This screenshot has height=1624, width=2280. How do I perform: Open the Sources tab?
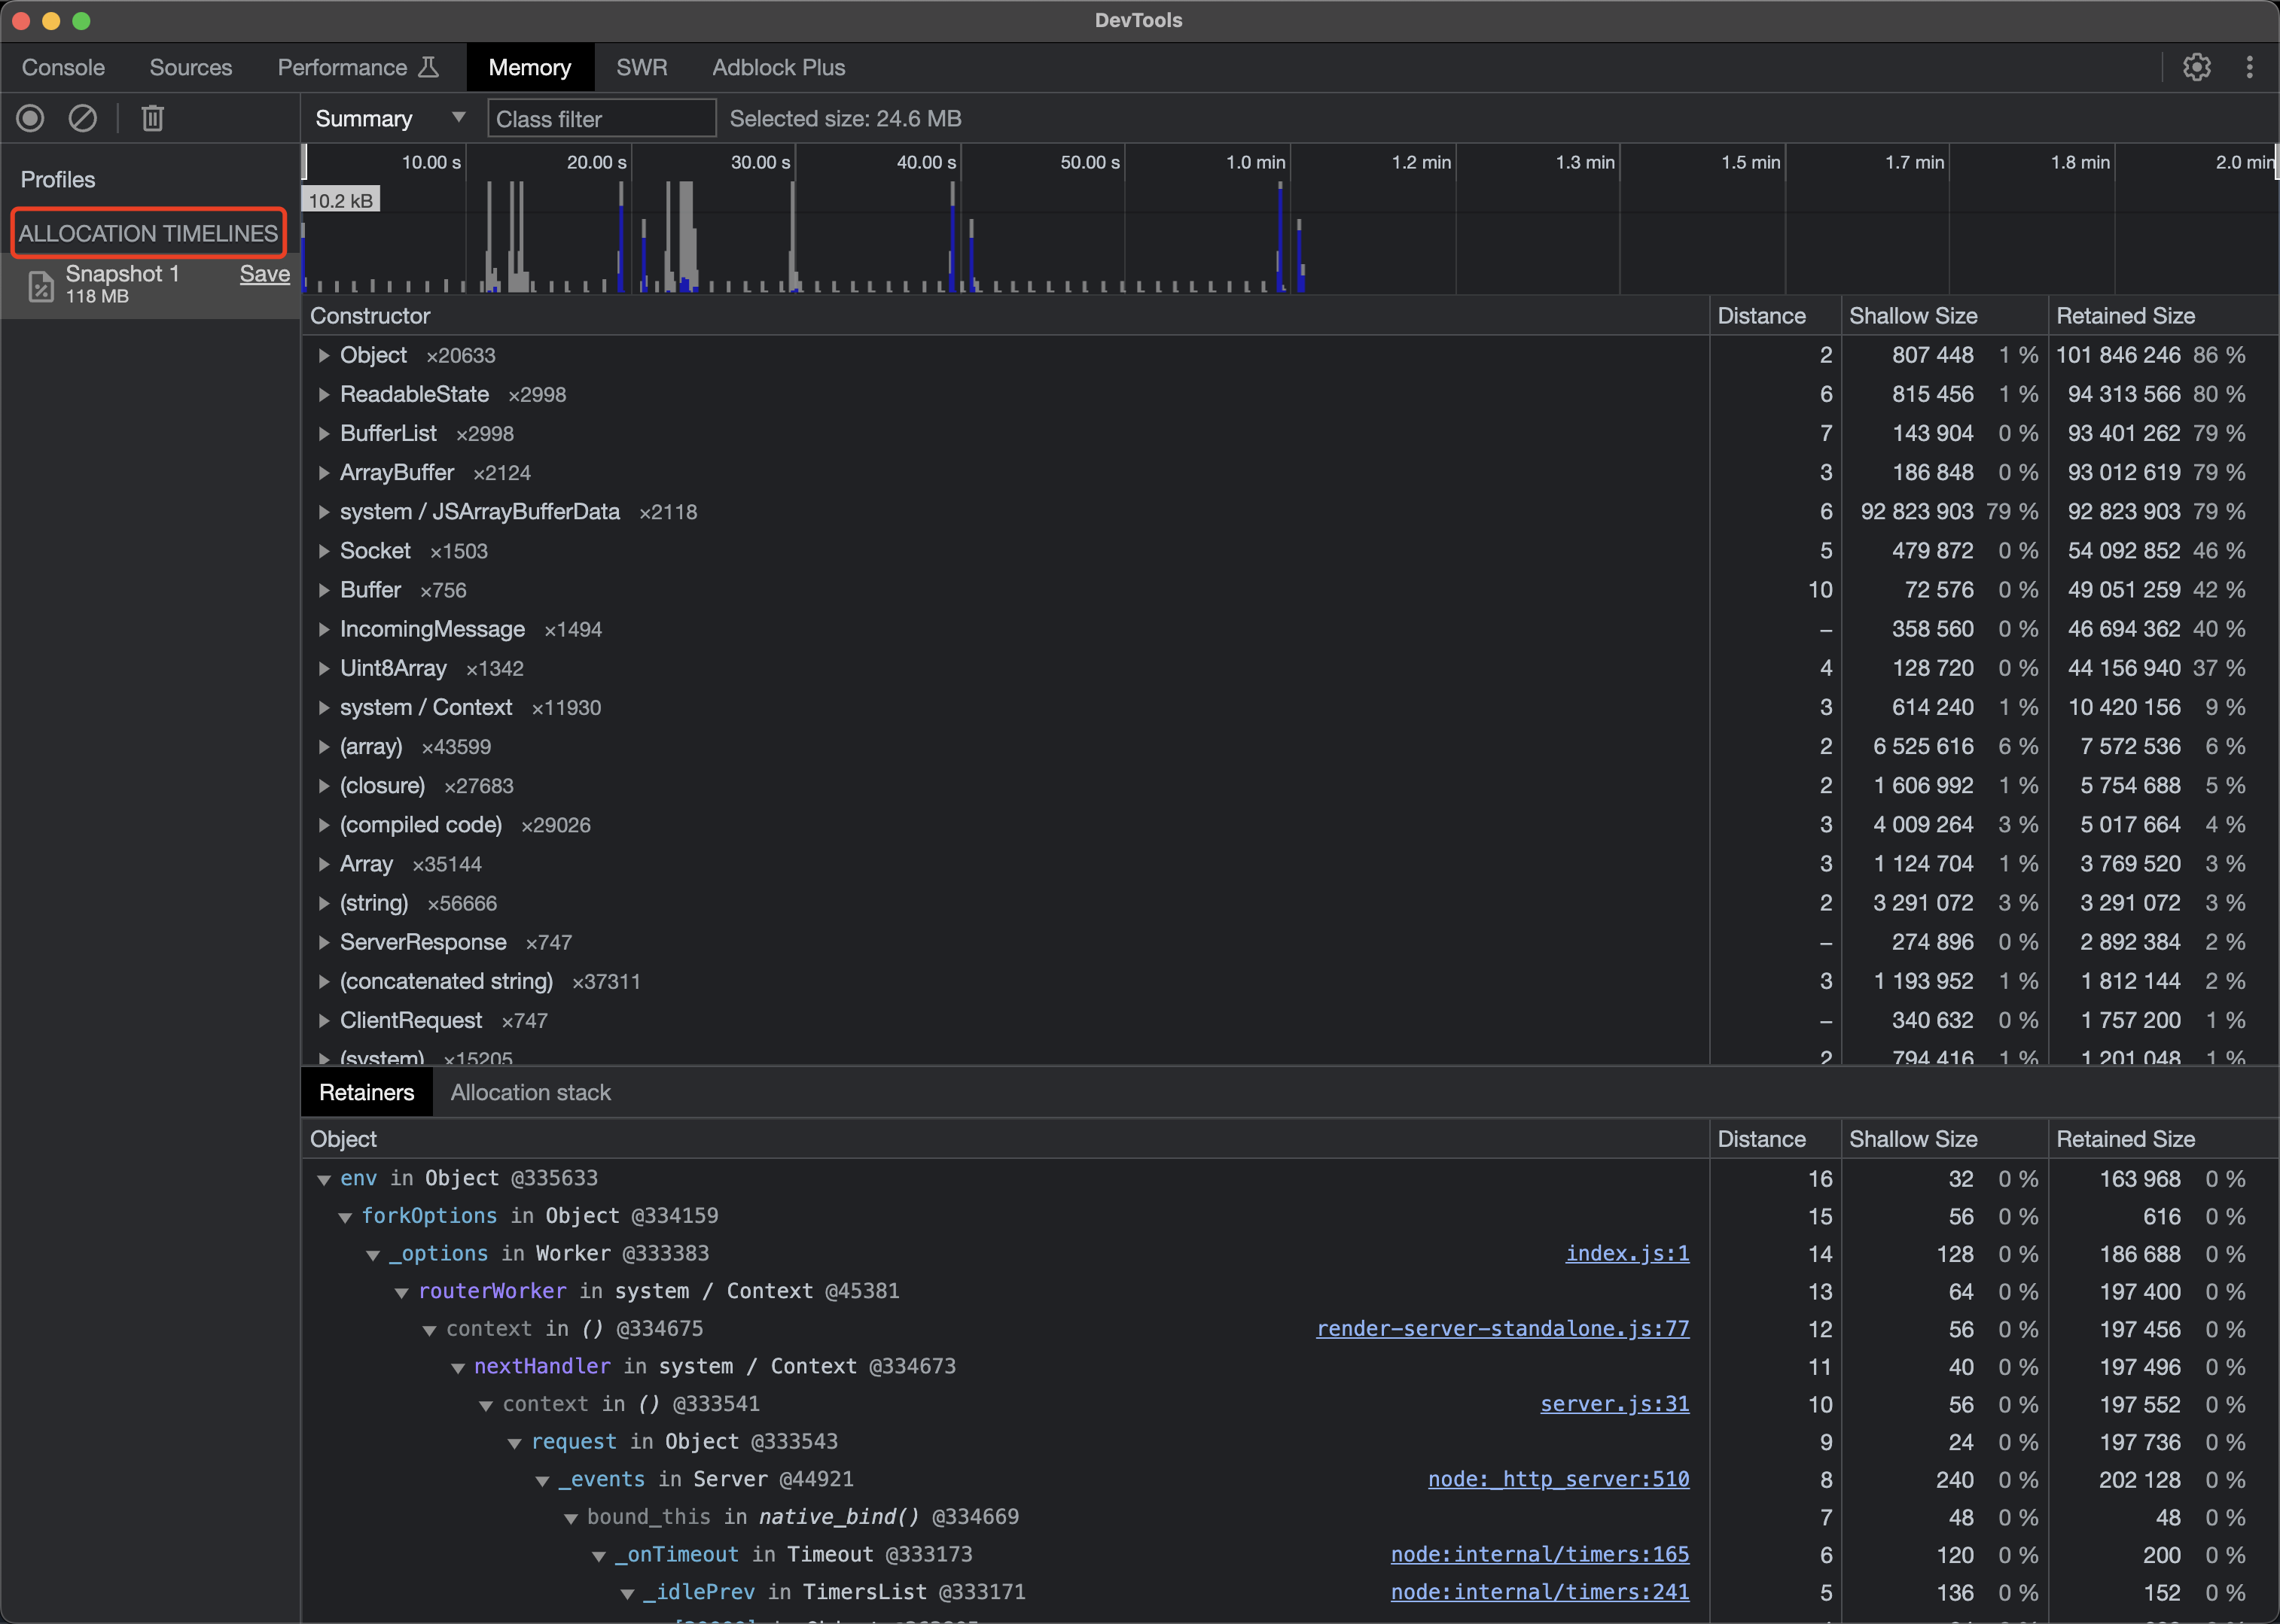click(190, 67)
